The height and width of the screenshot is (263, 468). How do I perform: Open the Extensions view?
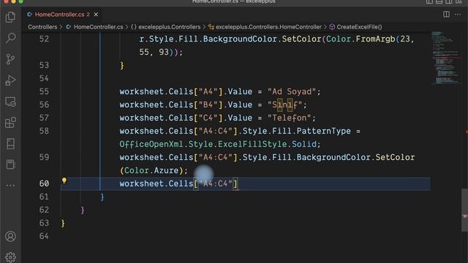pyautogui.click(x=10, y=123)
